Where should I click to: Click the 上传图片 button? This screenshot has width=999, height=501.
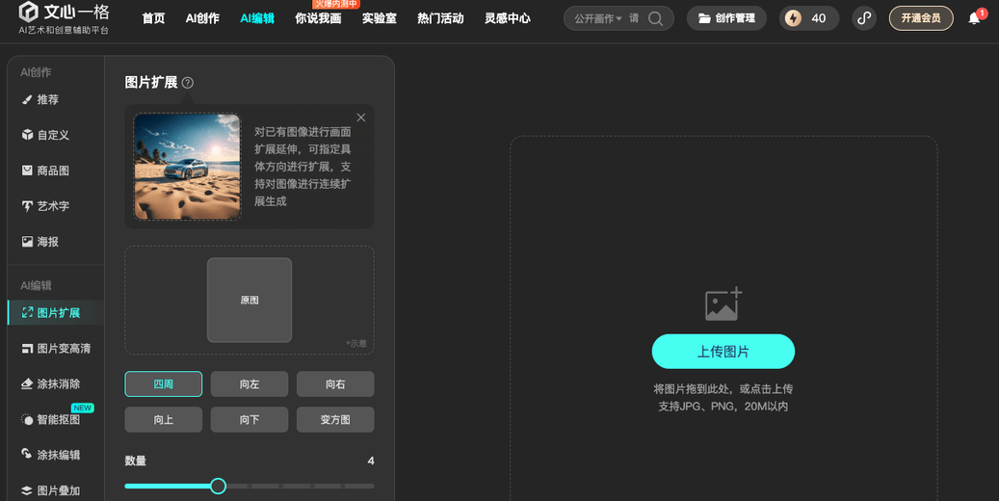tap(723, 352)
